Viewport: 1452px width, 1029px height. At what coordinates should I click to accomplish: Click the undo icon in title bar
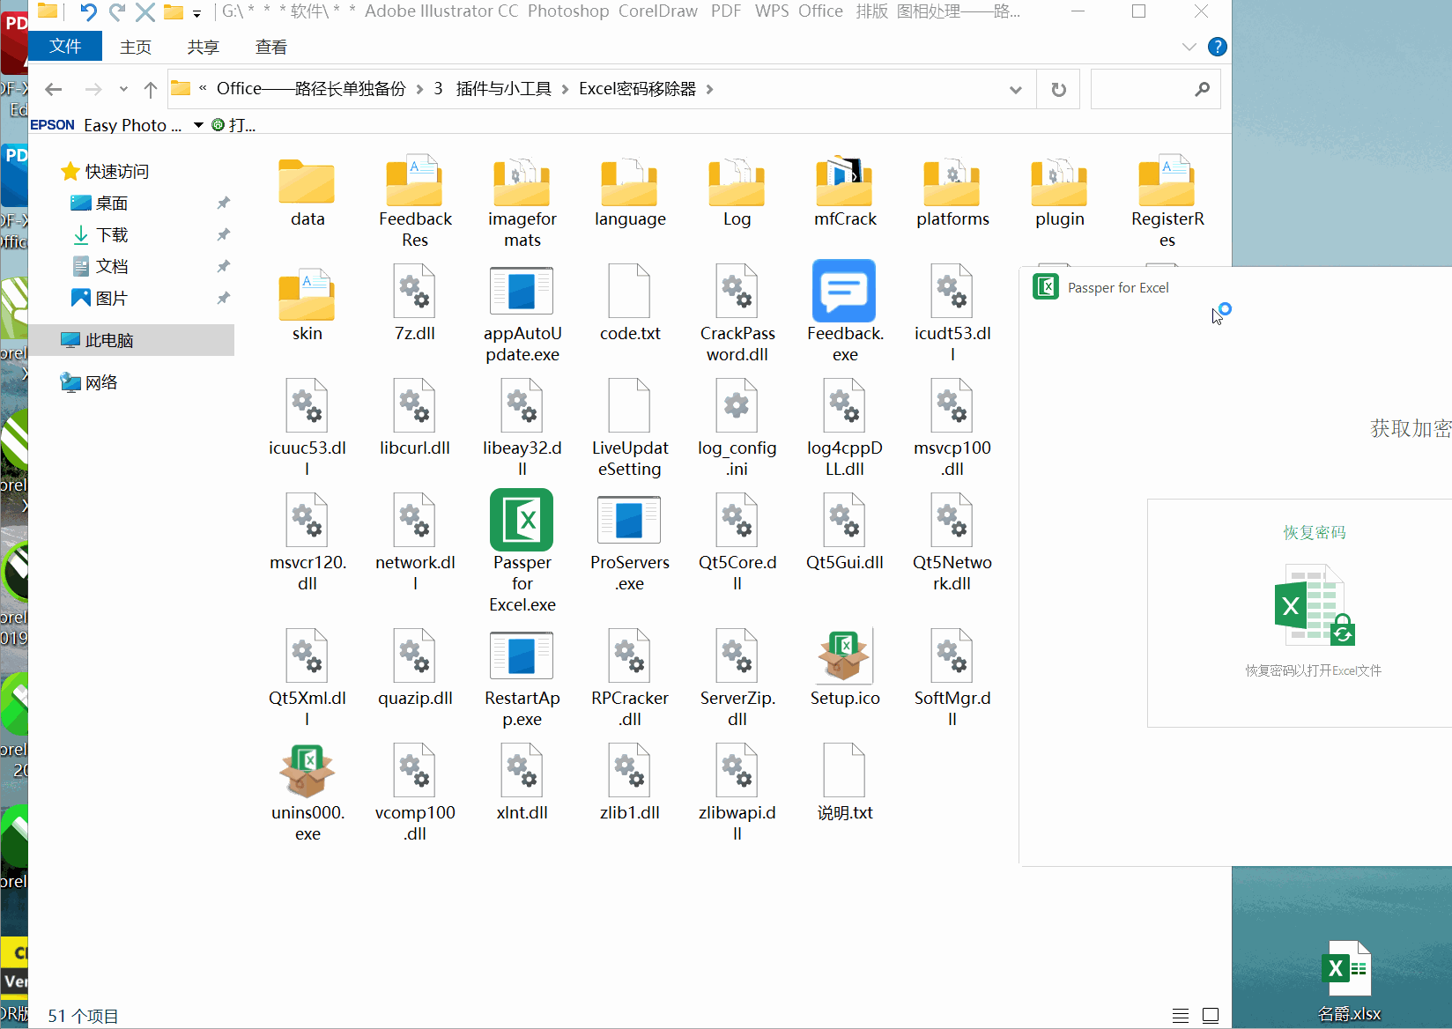(x=88, y=11)
